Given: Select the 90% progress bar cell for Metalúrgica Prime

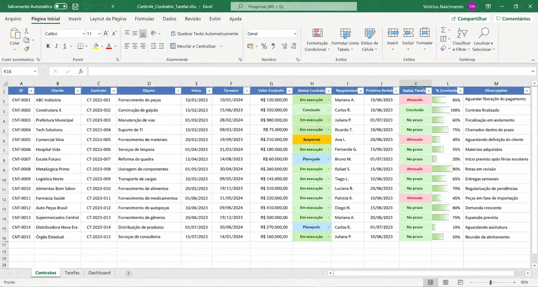Looking at the screenshot, I should pyautogui.click(x=447, y=169).
